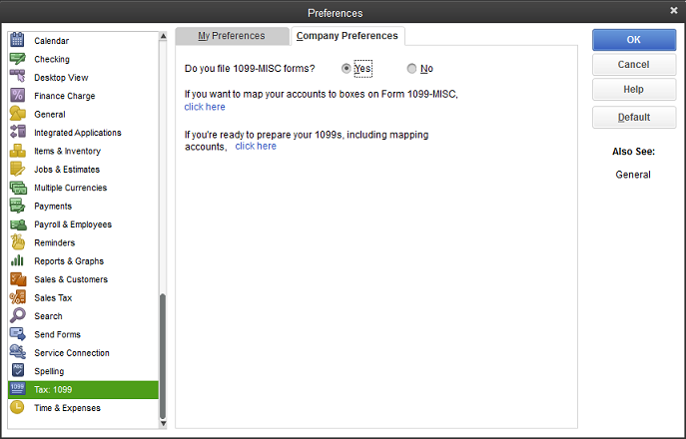Select the Time & Expenses label

67,408
